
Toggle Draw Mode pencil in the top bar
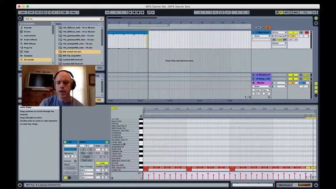(x=277, y=13)
